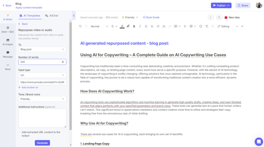Open the Input type Url dropdown
Viewport: 264px width, 147px height.
[x=42, y=75]
